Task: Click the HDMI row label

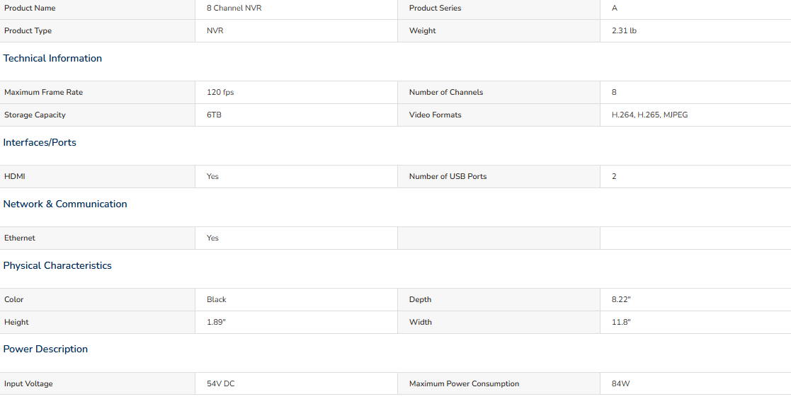Action: coord(15,176)
